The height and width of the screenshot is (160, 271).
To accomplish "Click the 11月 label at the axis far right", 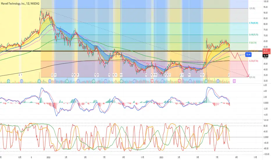I will 255,157.
